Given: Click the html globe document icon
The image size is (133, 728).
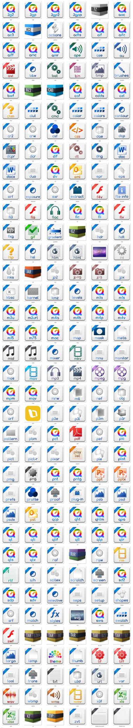Looking at the screenshot, I should 77,253.
